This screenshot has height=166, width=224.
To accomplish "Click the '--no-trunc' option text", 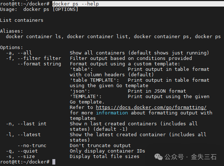I will (x=32, y=146).
